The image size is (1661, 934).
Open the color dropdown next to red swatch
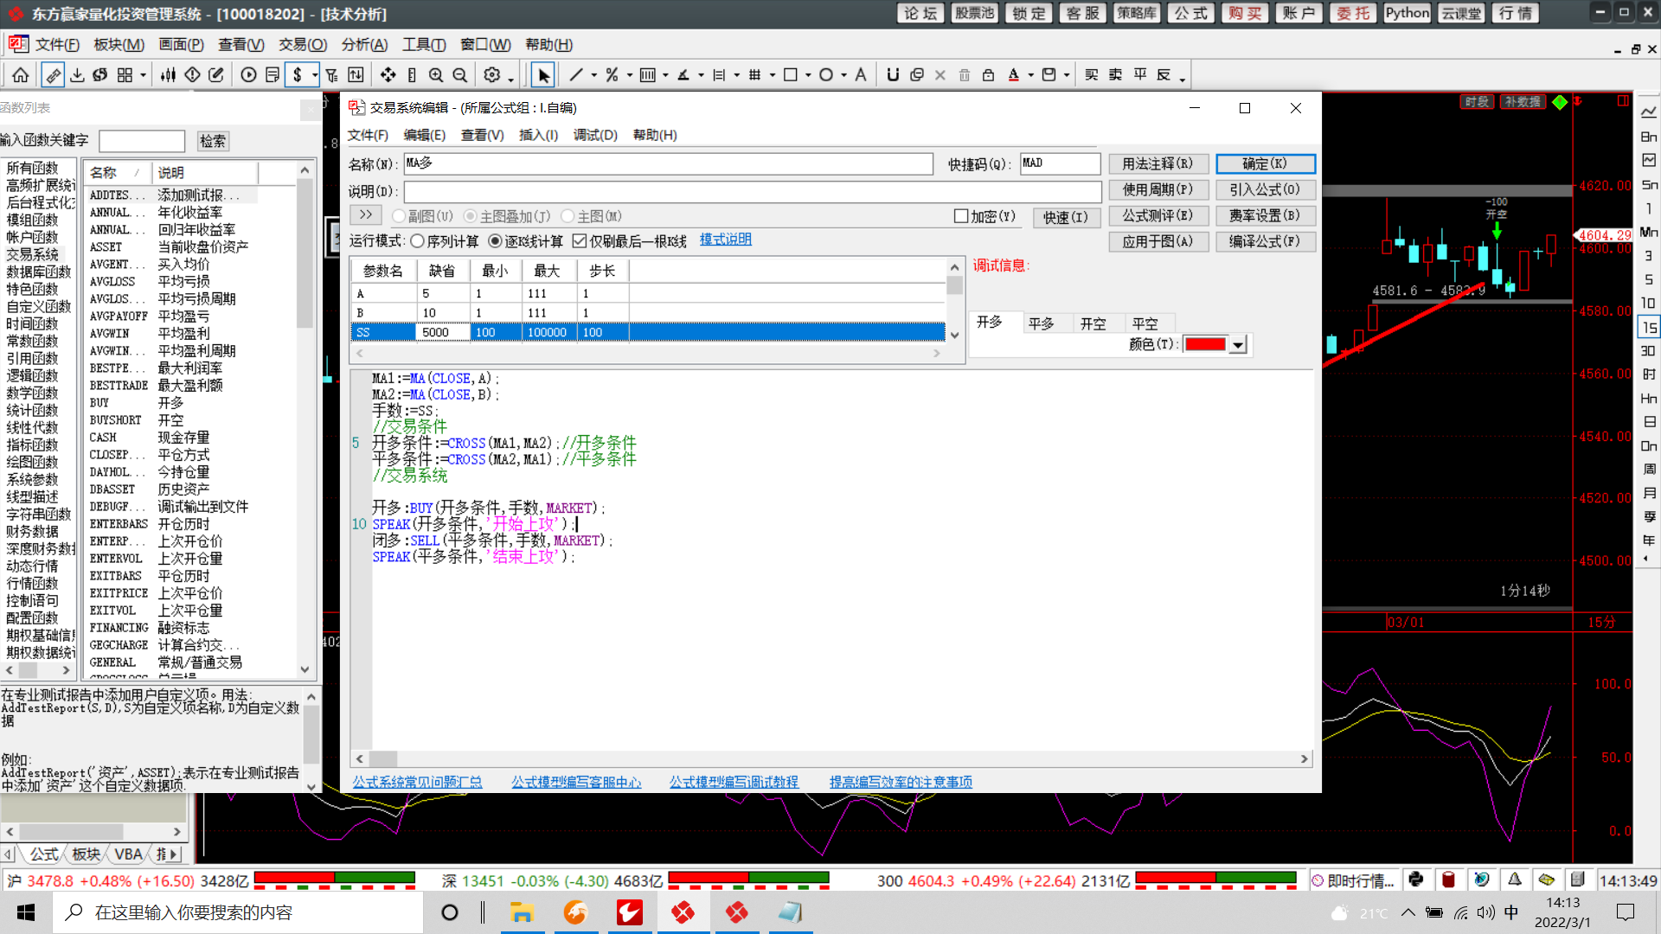(1238, 345)
